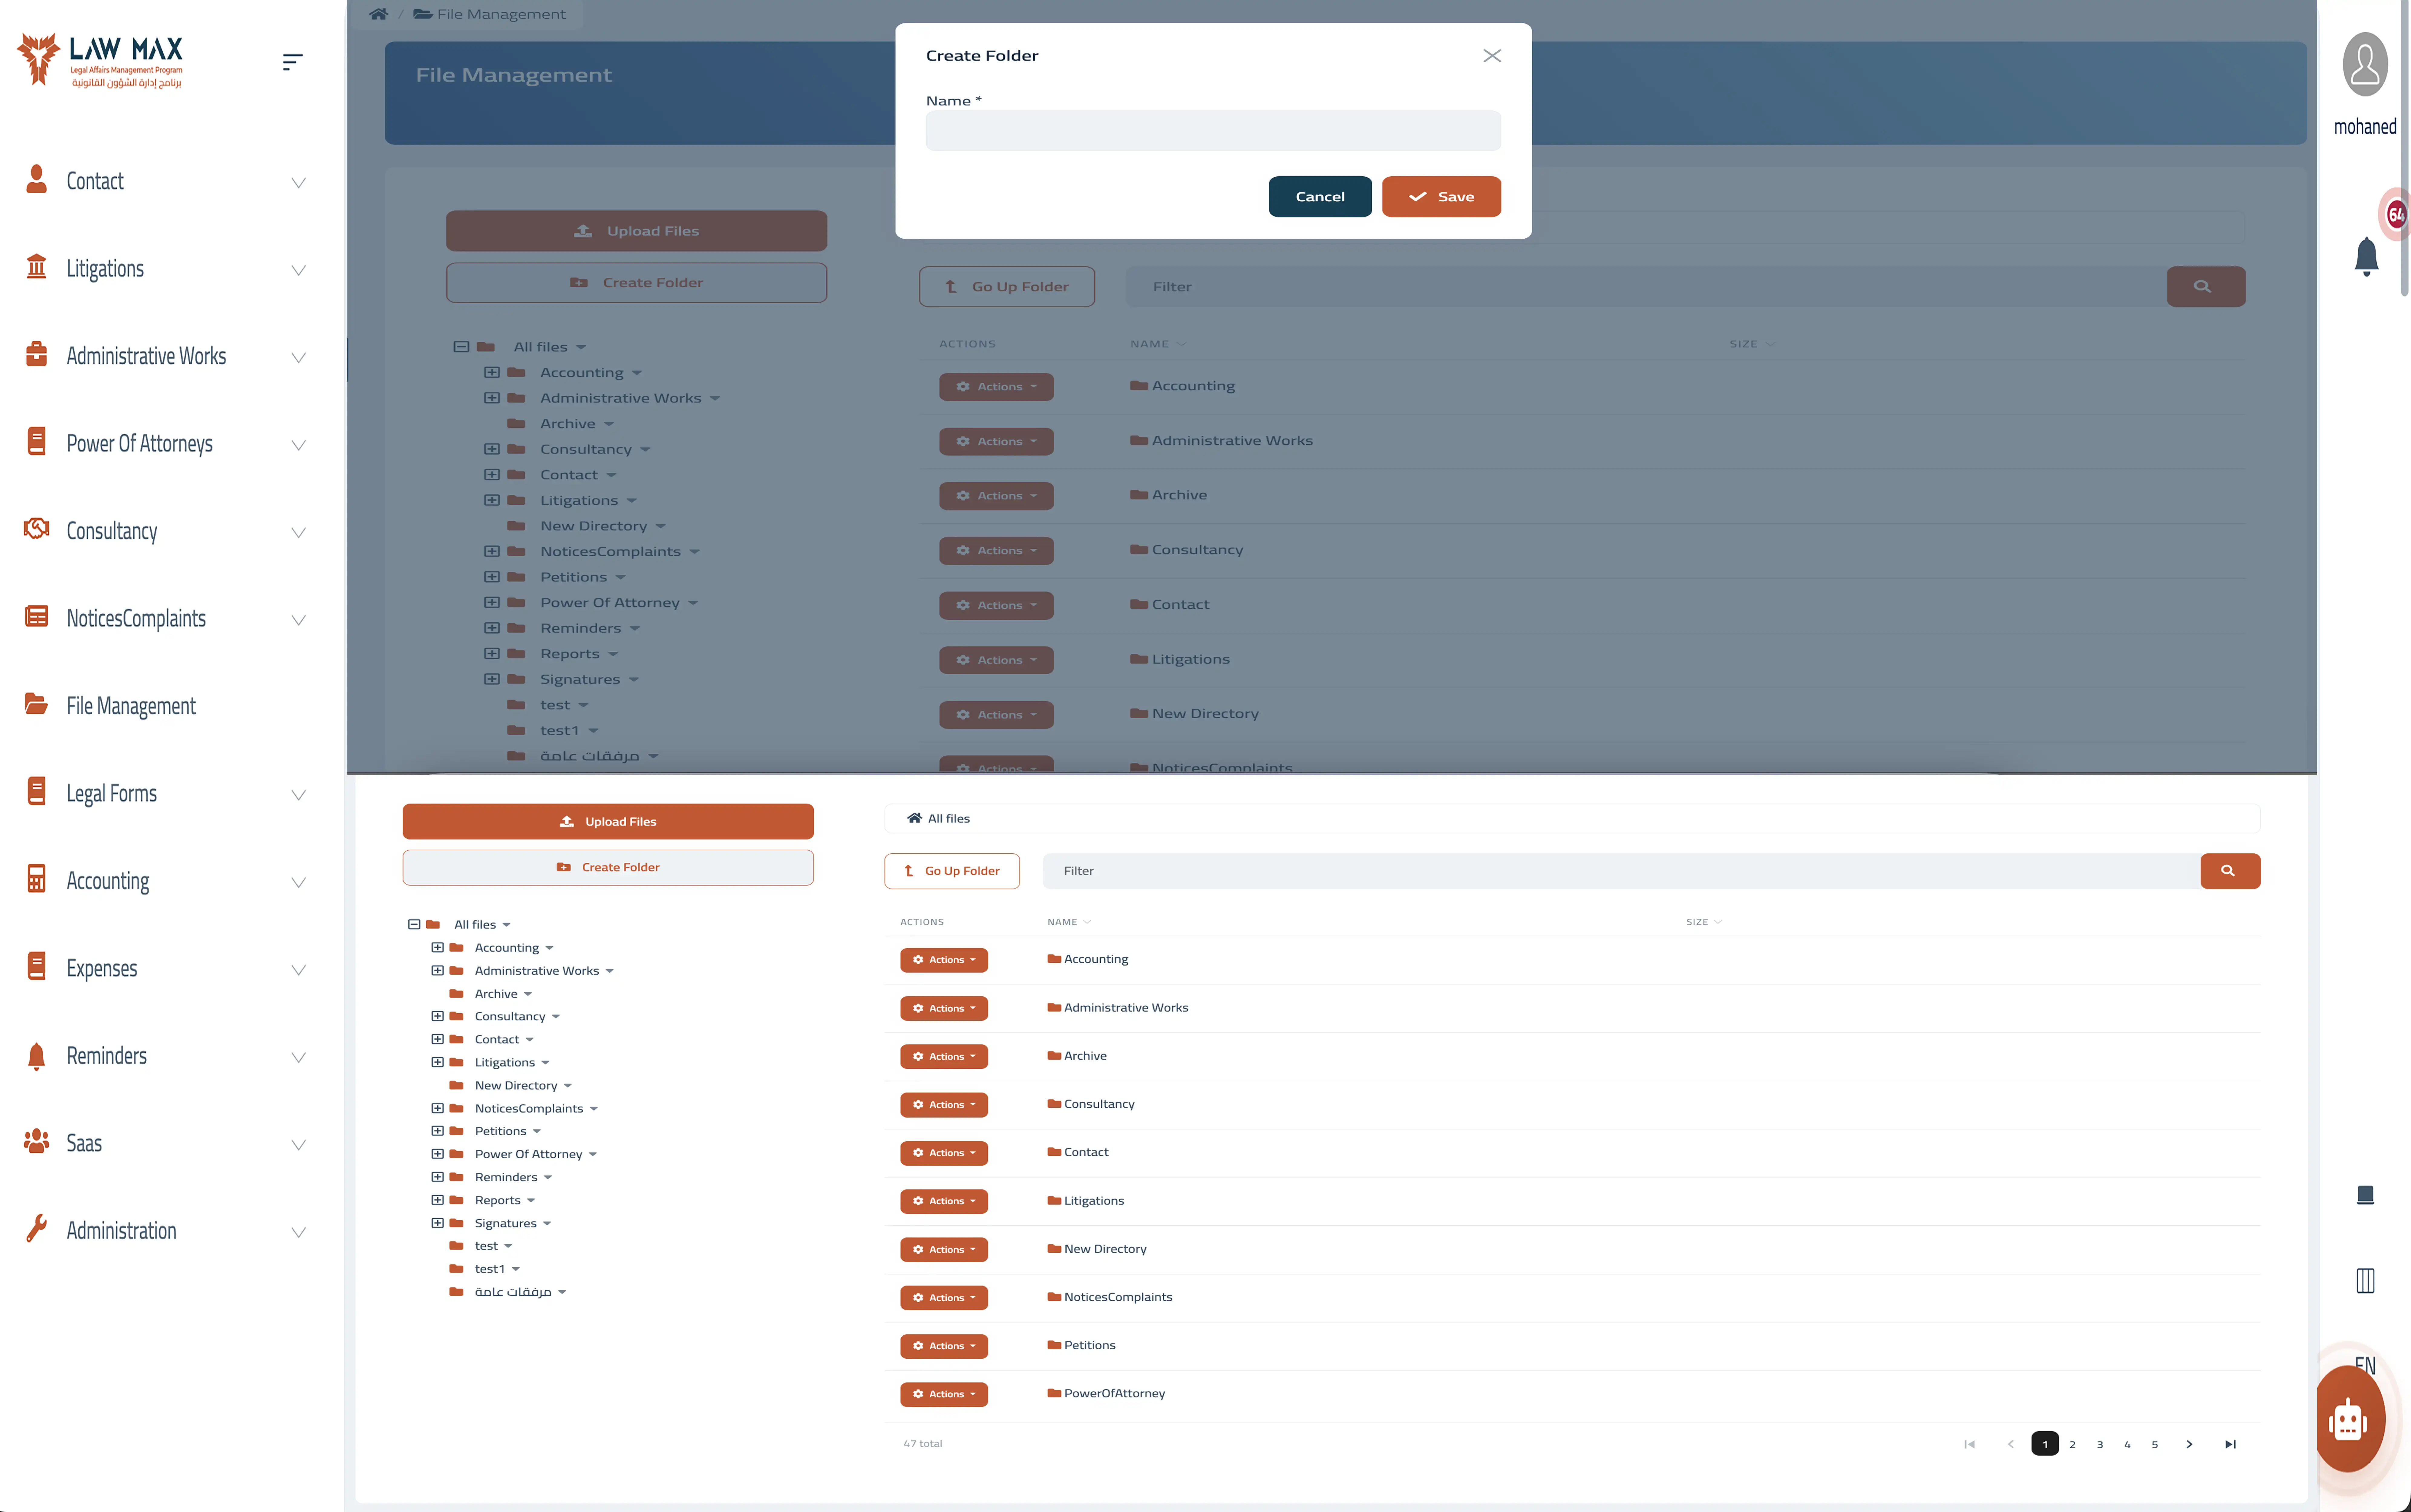Click the dark mode laptop icon on right bar
The image size is (2411, 1512).
(x=2365, y=1195)
